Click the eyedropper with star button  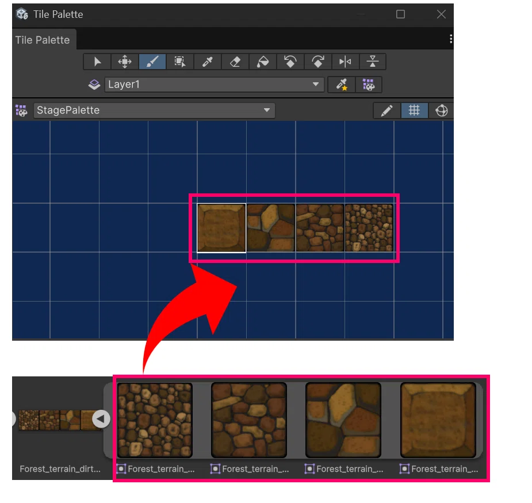[342, 85]
